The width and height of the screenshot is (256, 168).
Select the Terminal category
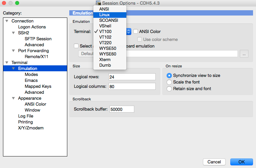pos(19,63)
